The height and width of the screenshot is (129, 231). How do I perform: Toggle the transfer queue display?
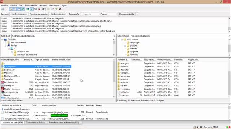23,9
